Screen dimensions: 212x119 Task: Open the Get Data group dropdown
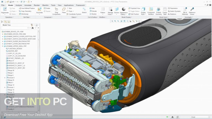tap(27, 17)
